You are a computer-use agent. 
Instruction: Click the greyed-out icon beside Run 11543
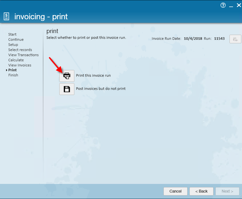click(235, 39)
